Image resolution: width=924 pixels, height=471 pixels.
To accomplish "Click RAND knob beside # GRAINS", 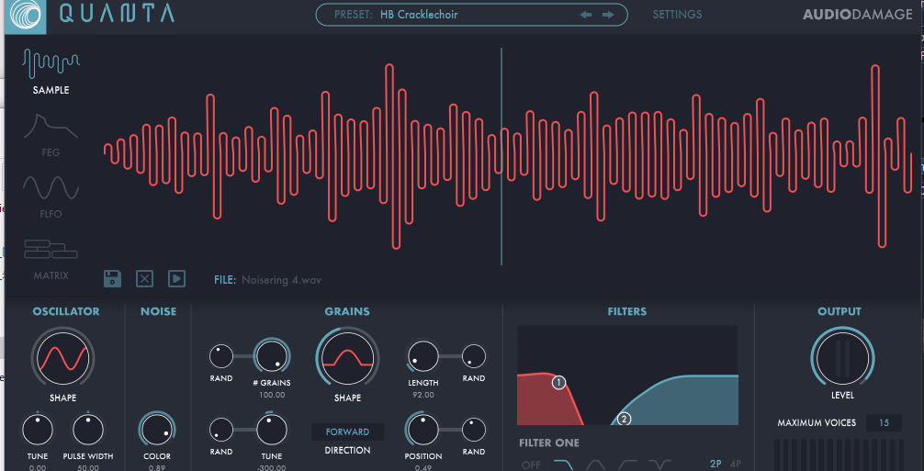I will [x=221, y=356].
